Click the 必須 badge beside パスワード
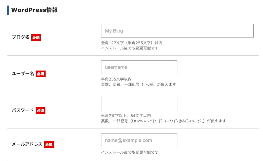The image size is (263, 161). click(40, 111)
